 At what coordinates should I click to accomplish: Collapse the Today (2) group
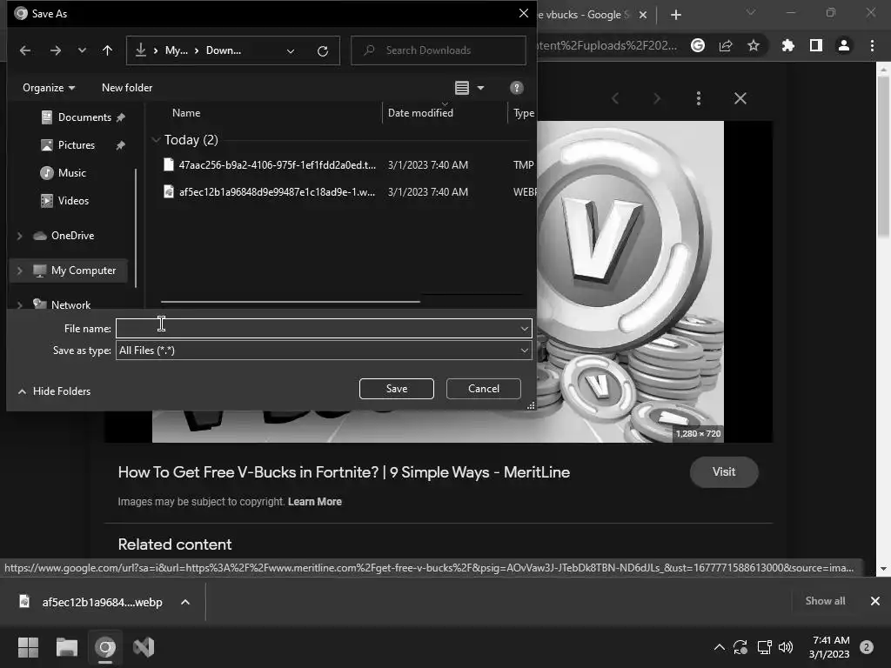click(x=156, y=140)
